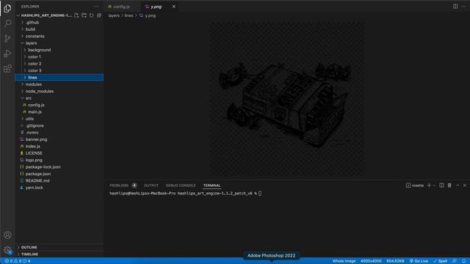Add a new terminal with plus icon
This screenshot has width=470, height=264.
[x=429, y=186]
